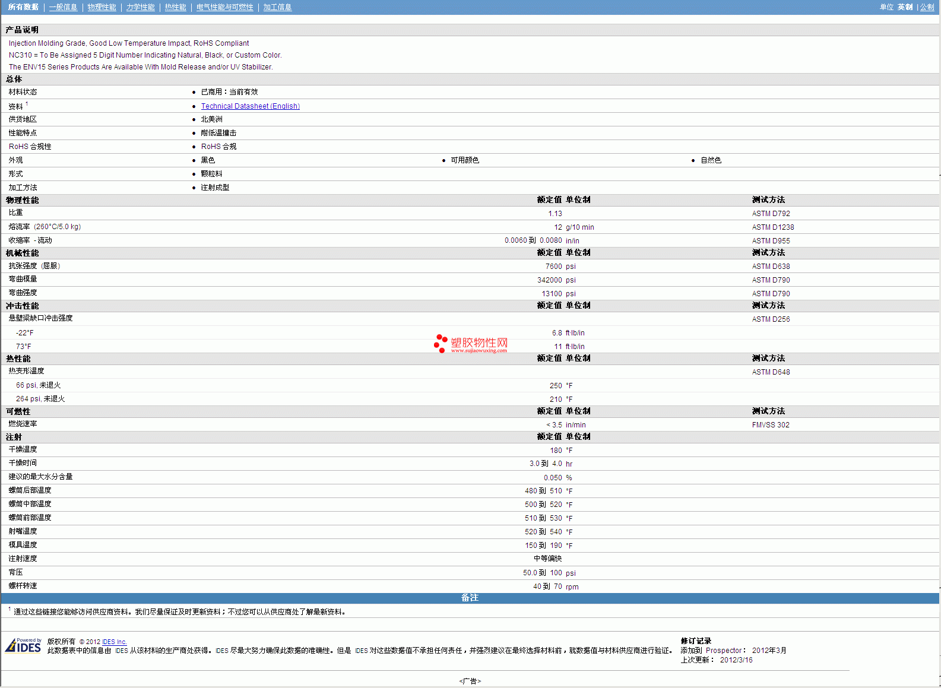Screen dimensions: 941x688
Task: Click the red-dot 塑胶物性网 watermark logo
Action: click(471, 344)
